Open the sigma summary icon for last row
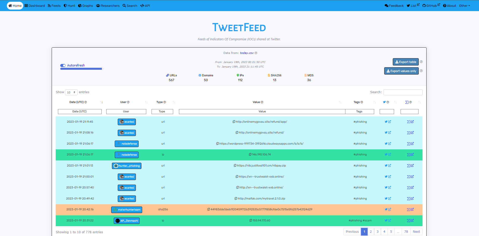The width and height of the screenshot is (479, 236). [x=408, y=220]
